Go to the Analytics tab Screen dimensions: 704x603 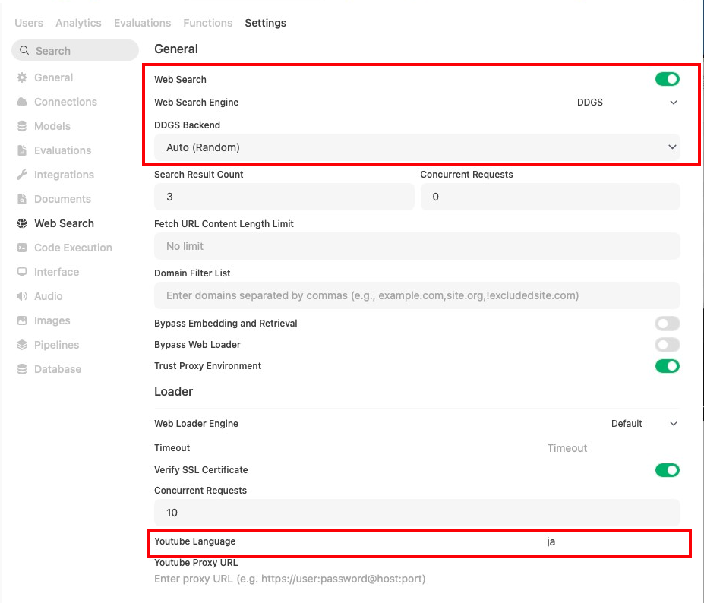78,23
